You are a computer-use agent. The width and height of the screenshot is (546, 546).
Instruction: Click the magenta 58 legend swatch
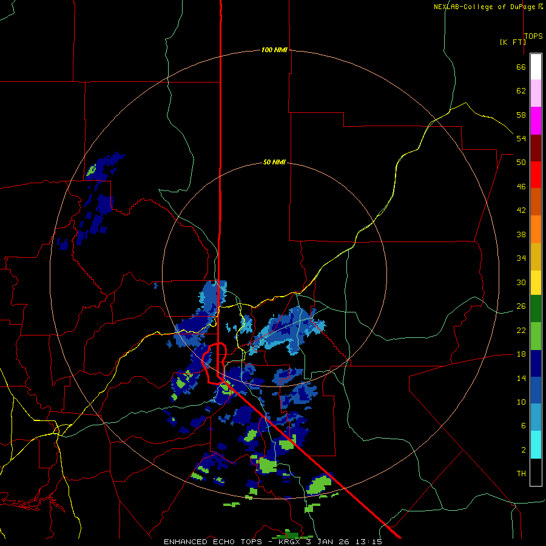click(x=536, y=121)
